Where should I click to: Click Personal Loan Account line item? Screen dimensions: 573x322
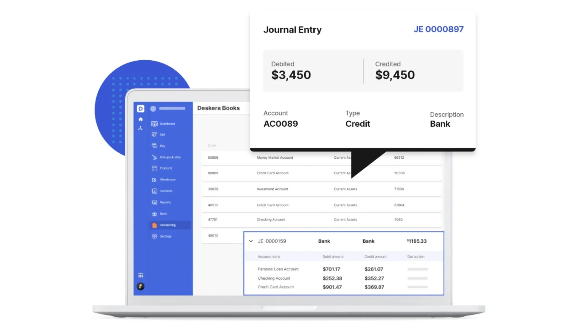click(278, 269)
